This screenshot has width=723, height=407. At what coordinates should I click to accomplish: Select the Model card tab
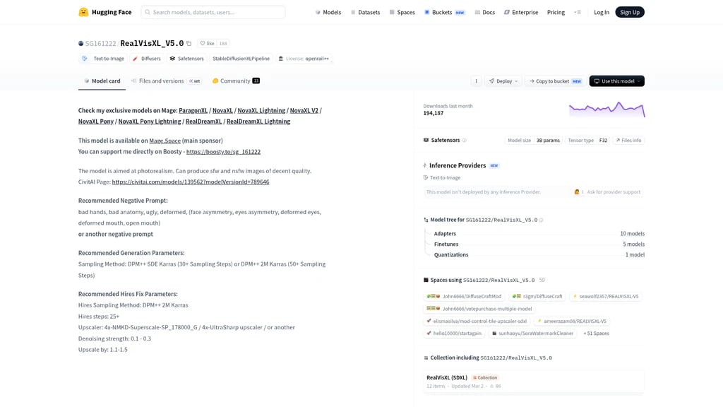102,81
